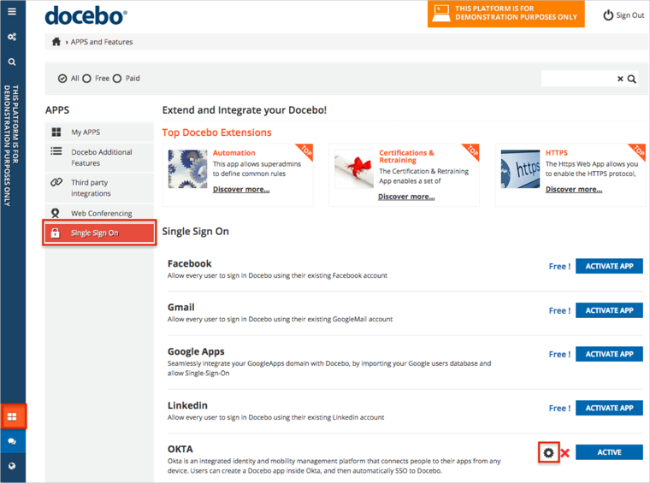Select the Free filter radio button
Screen dimensions: 650x483
(x=87, y=79)
